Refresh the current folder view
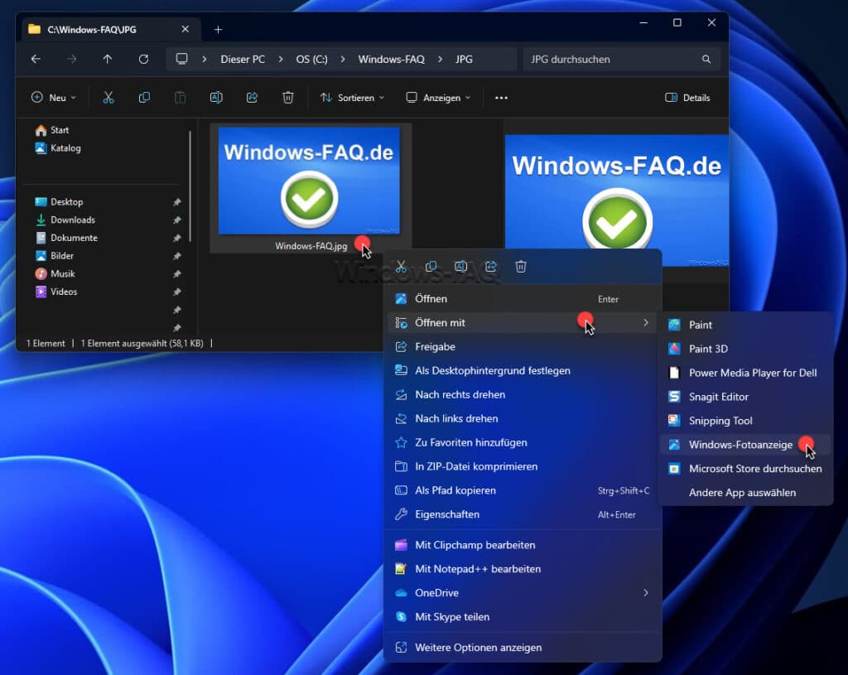848x675 pixels. click(143, 59)
